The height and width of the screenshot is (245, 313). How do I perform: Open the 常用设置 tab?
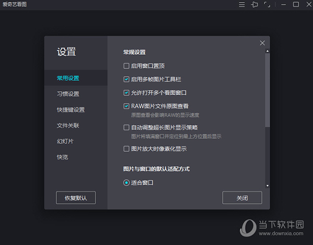coord(76,78)
